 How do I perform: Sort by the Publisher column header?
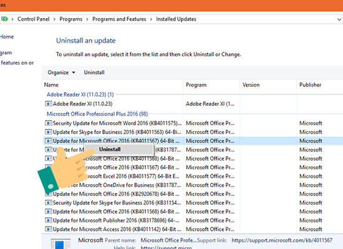click(x=319, y=85)
